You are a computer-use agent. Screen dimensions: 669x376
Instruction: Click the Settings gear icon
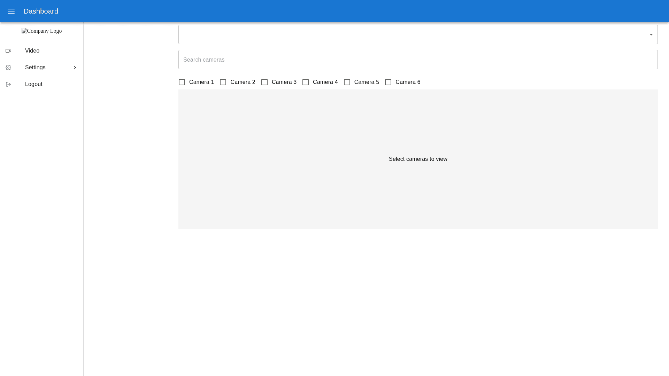pyautogui.click(x=8, y=68)
